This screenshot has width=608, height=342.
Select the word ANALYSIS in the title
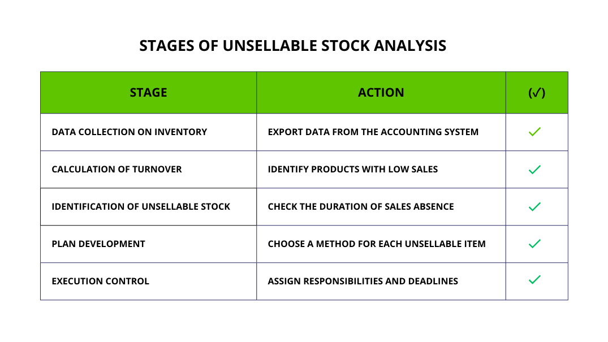point(415,46)
